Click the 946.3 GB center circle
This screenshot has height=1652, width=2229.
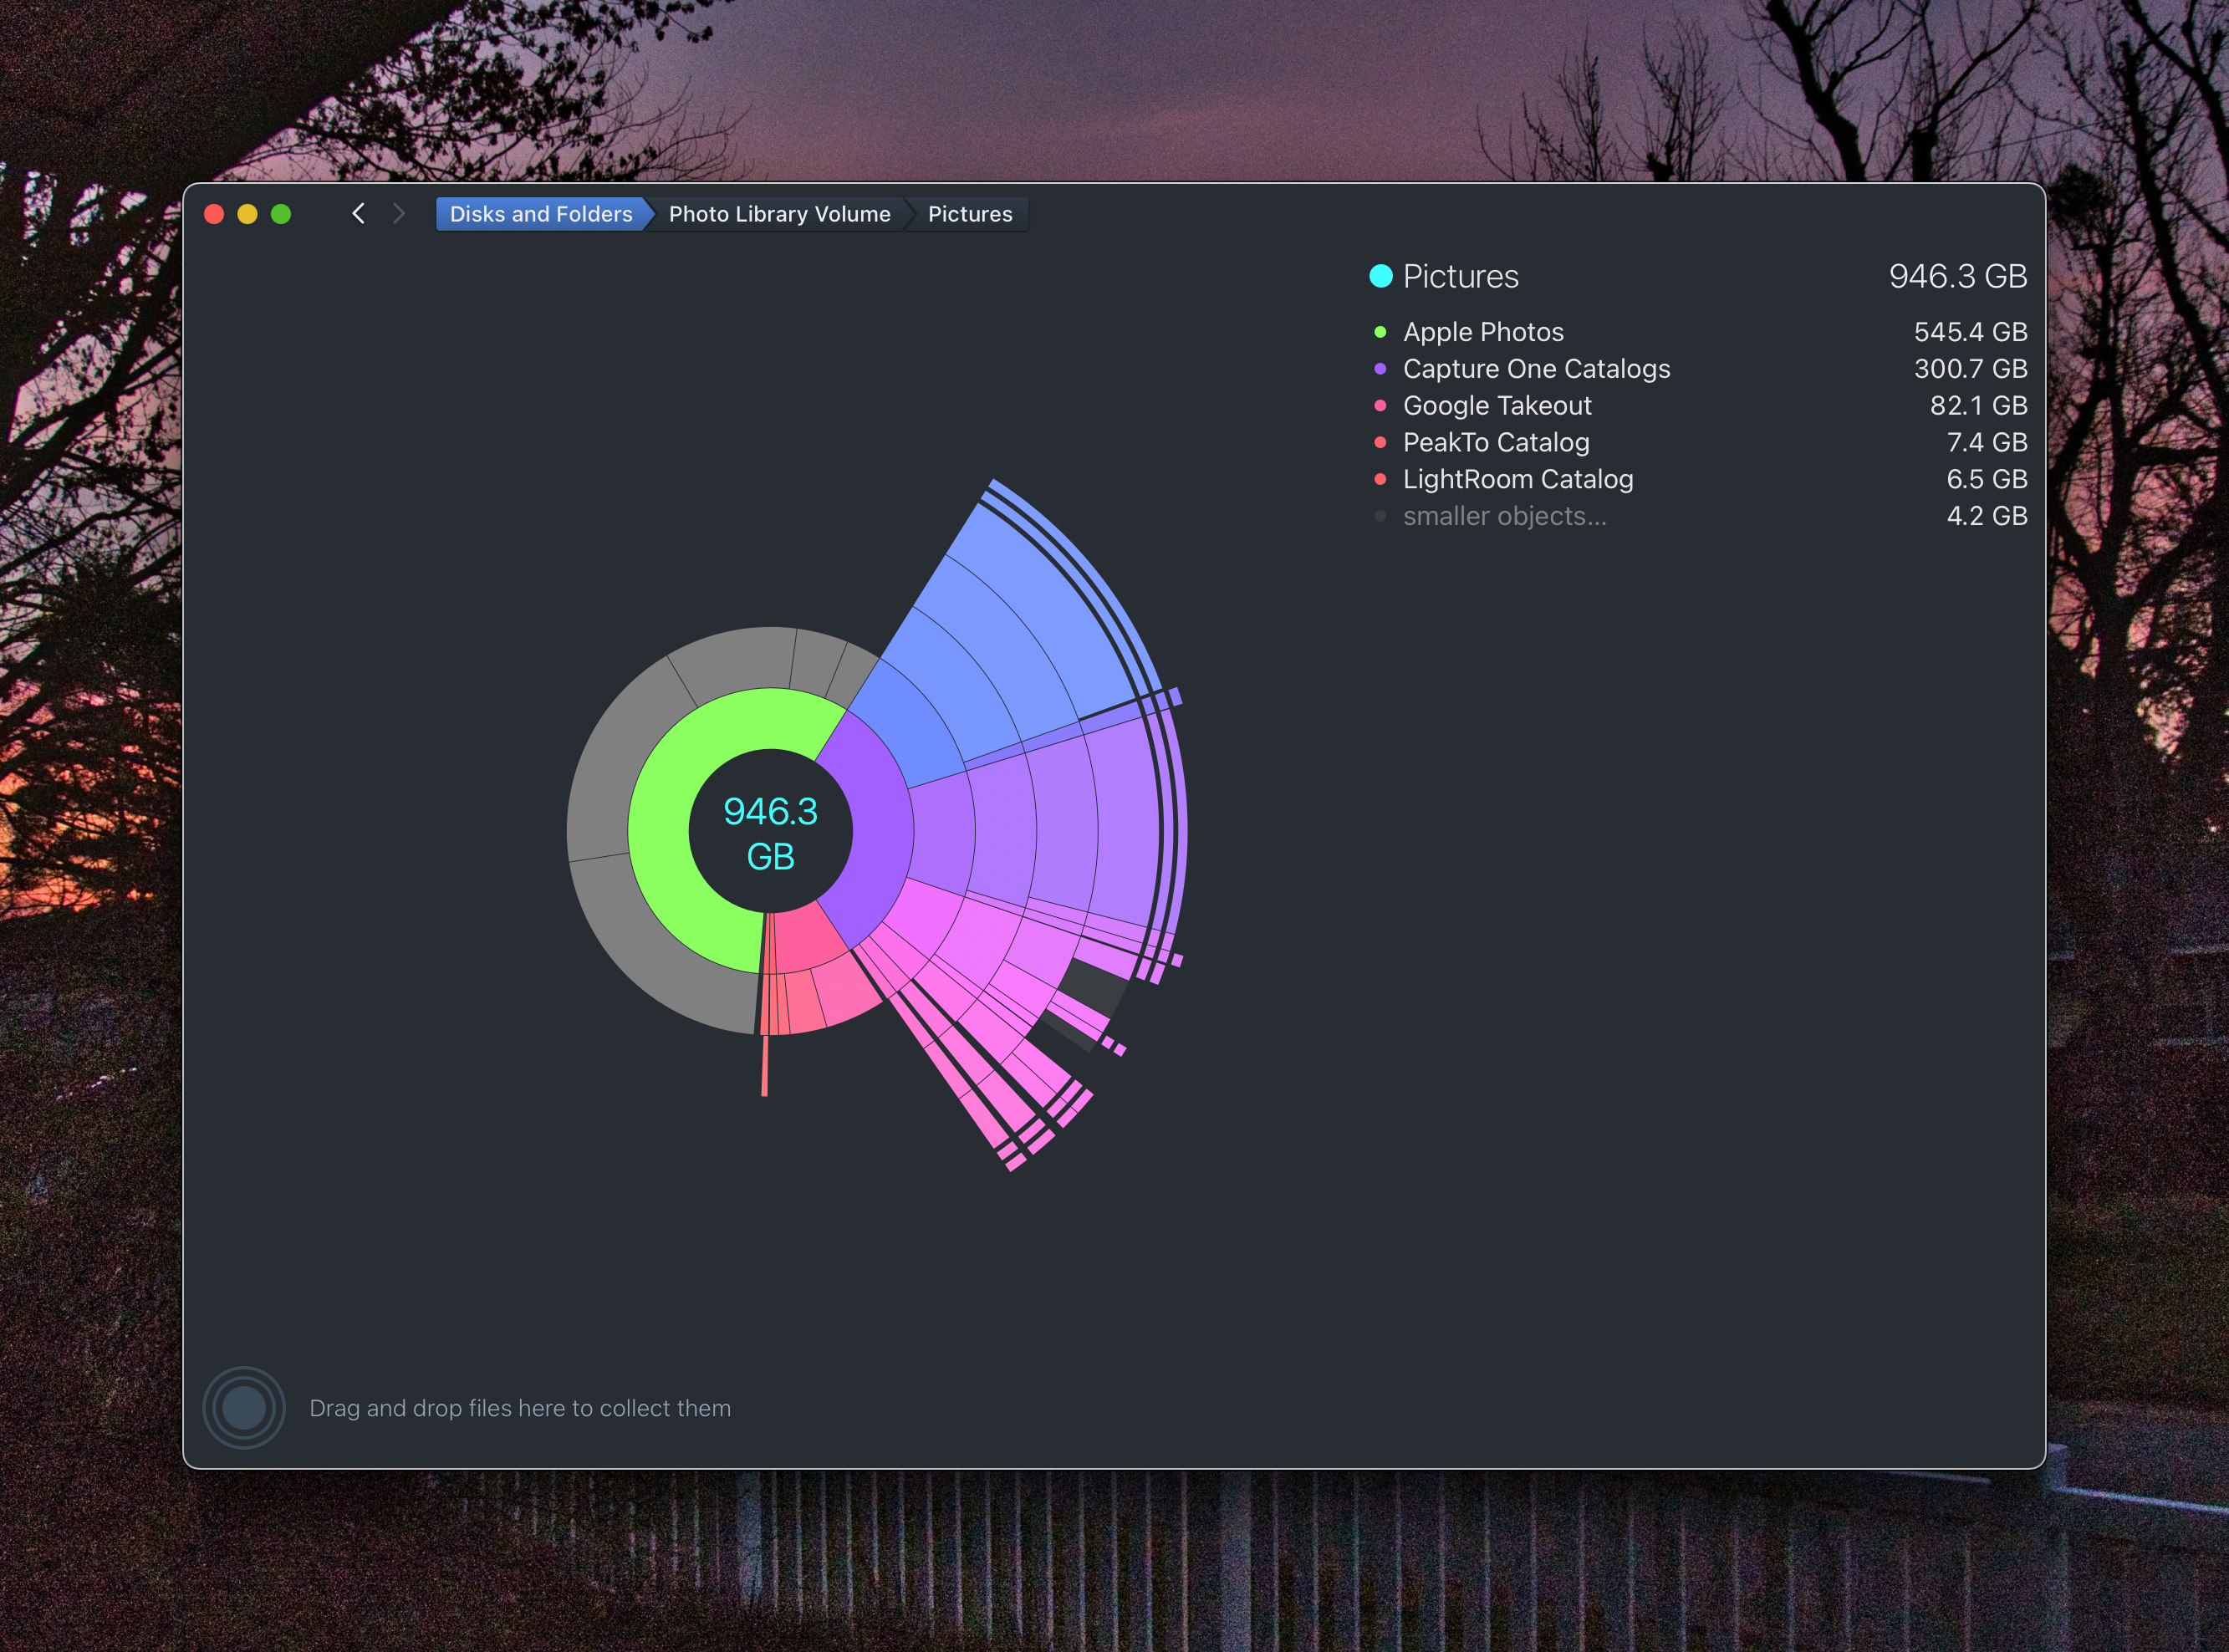point(770,832)
